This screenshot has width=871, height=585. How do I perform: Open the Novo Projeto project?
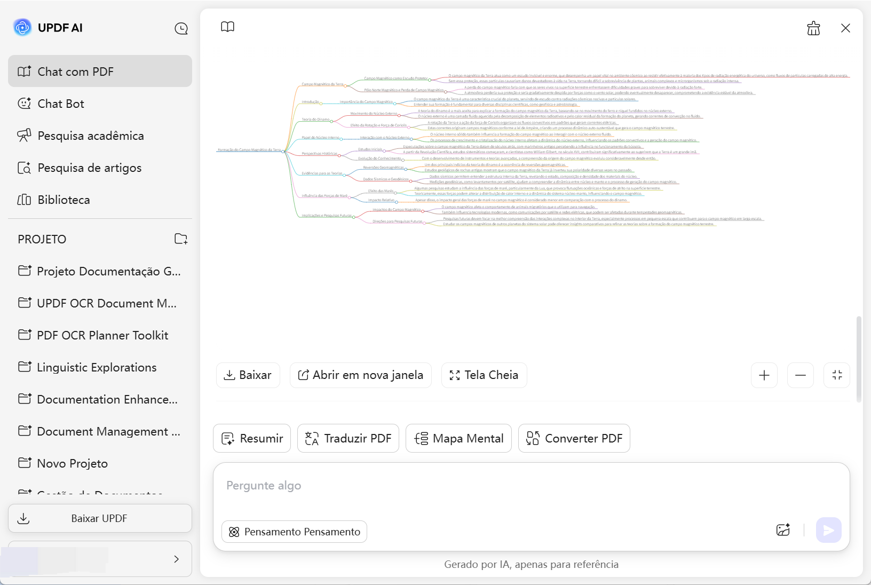pyautogui.click(x=72, y=463)
